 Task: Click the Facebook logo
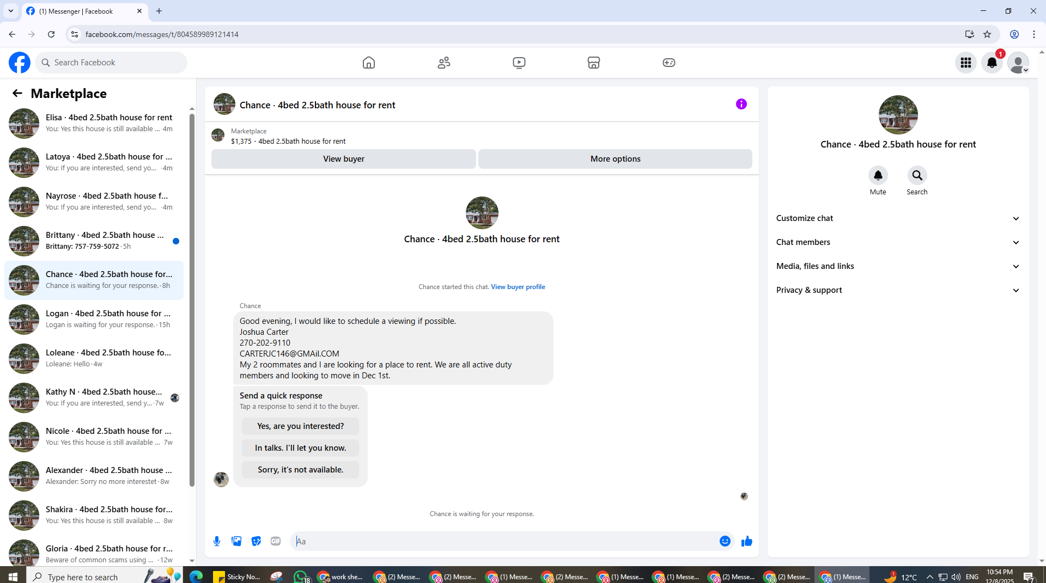[20, 63]
